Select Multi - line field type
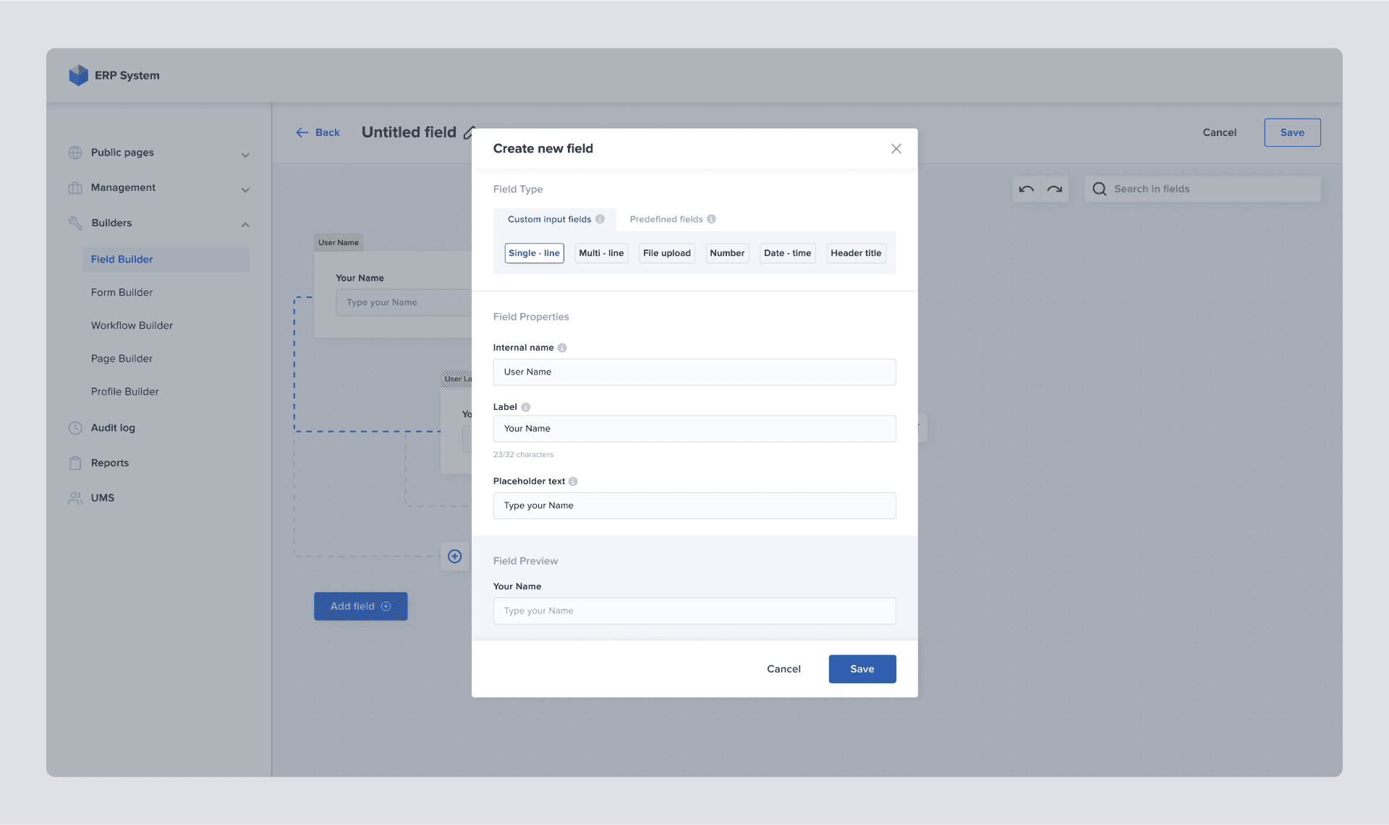This screenshot has width=1389, height=825. pyautogui.click(x=601, y=253)
